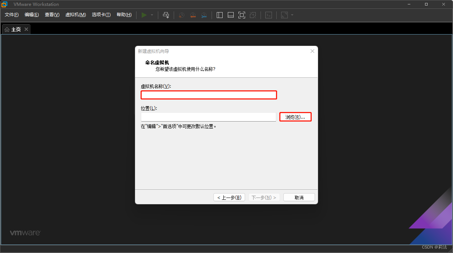Toggle the thumbnail bar layout icon
Screen dimensions: 453x253
click(x=231, y=15)
